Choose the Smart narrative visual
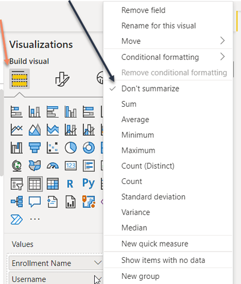Image resolution: width=241 pixels, height=284 pixels. [53, 202]
